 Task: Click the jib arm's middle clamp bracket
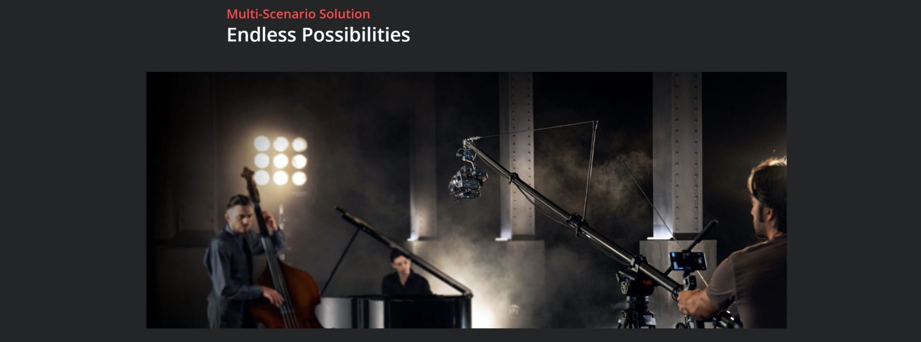click(x=577, y=221)
